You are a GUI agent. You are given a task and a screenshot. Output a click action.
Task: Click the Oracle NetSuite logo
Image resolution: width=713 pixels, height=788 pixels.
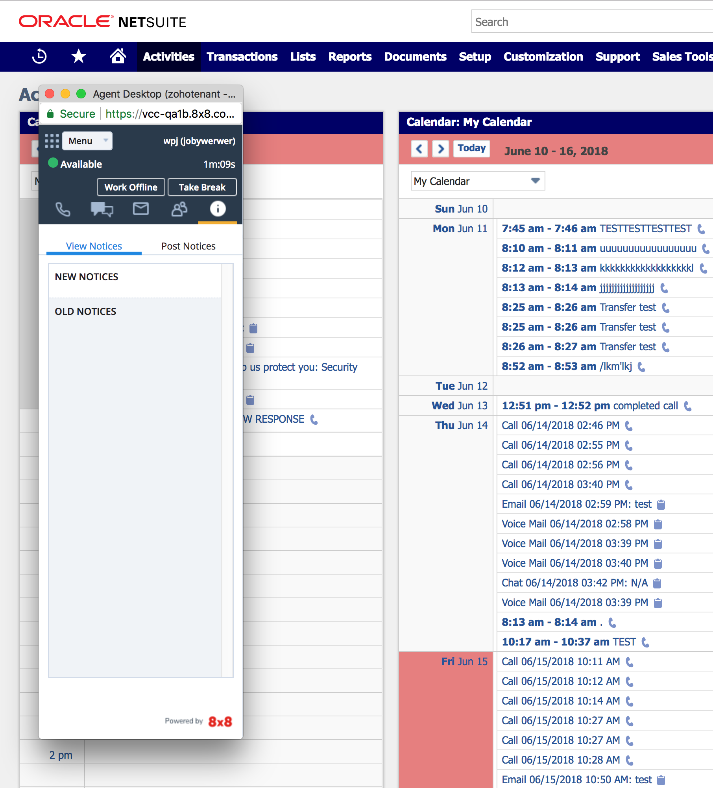tap(102, 22)
